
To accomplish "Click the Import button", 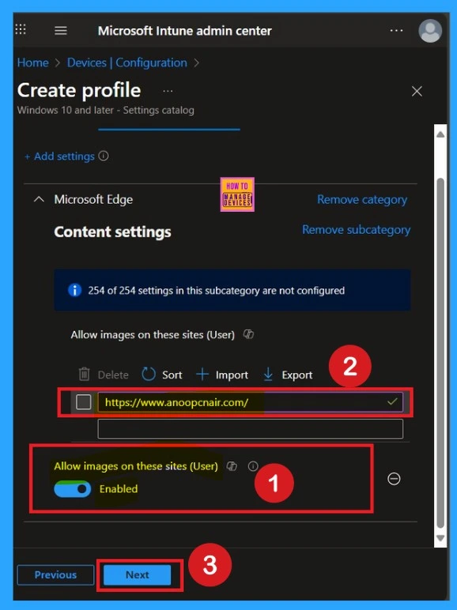I will (222, 375).
